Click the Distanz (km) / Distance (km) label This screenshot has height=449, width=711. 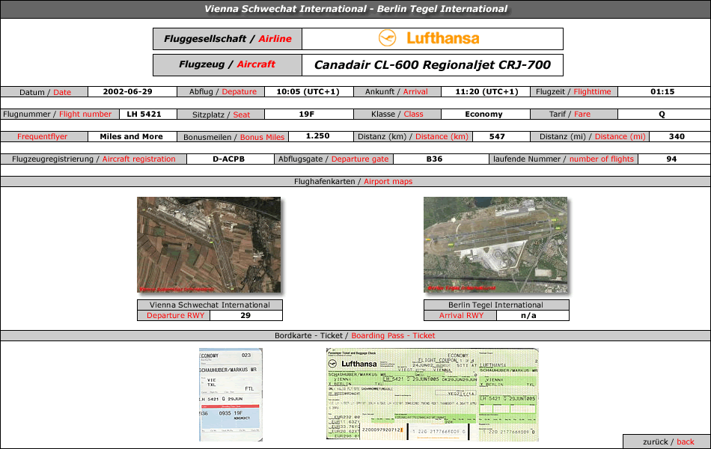coord(412,136)
